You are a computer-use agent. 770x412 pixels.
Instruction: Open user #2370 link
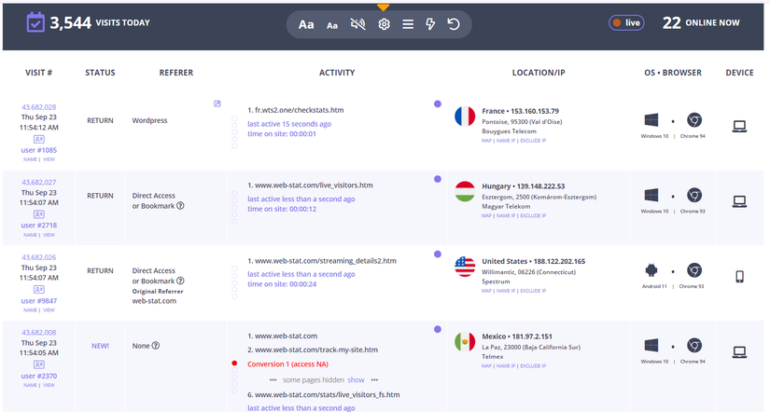point(39,376)
